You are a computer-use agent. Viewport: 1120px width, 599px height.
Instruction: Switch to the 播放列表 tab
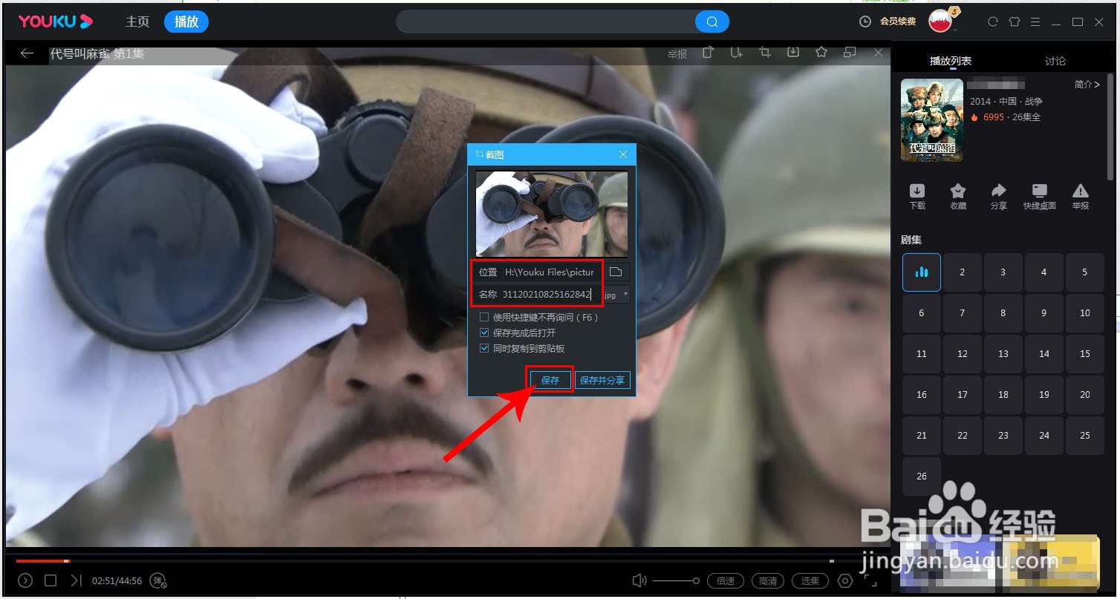coord(951,61)
